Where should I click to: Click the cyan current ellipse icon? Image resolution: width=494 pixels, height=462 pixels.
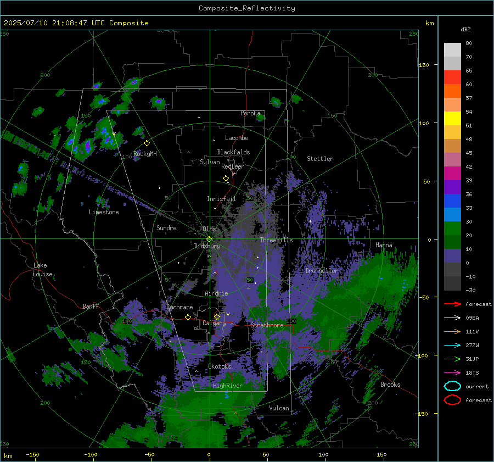point(452,386)
